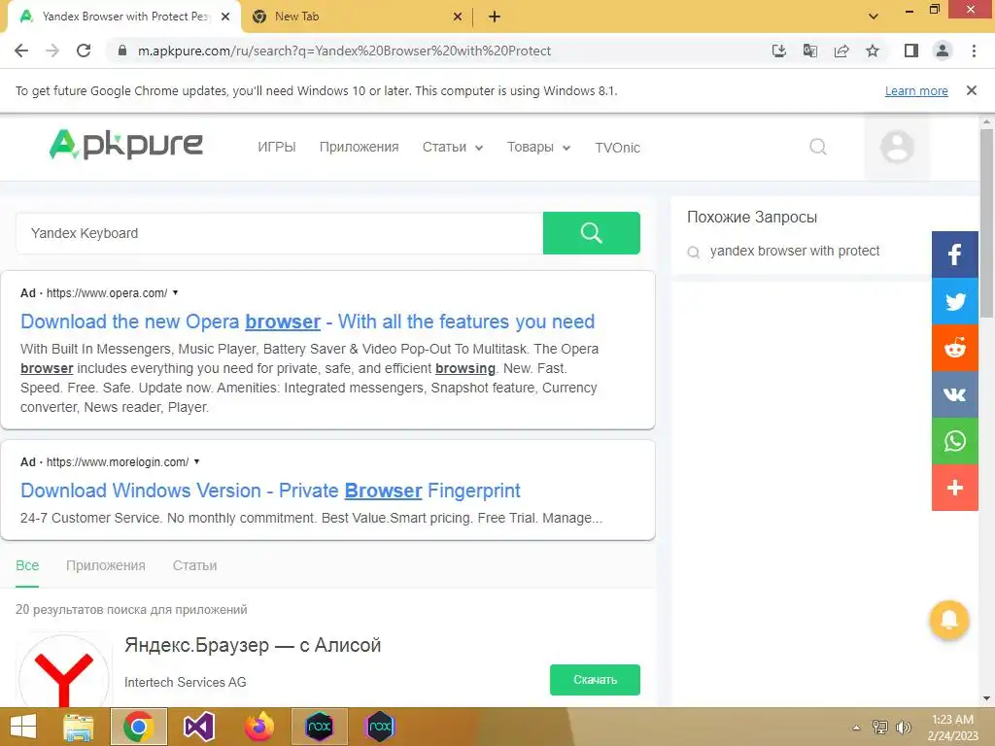
Task: Switch to the Статьи results tab
Action: (194, 565)
